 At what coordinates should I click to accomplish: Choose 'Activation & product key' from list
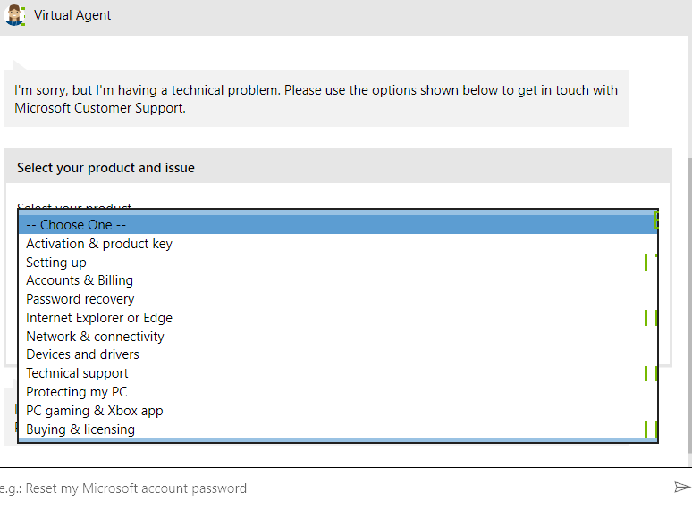point(338,244)
